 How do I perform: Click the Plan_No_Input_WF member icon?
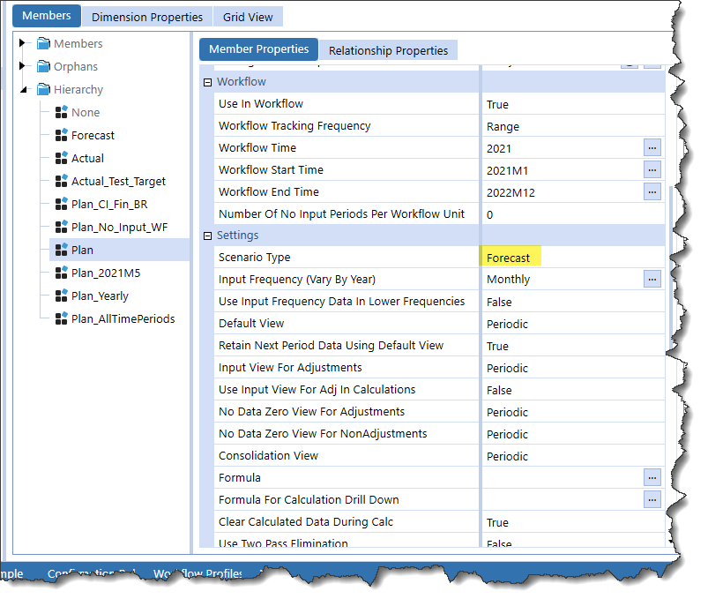pyautogui.click(x=62, y=227)
